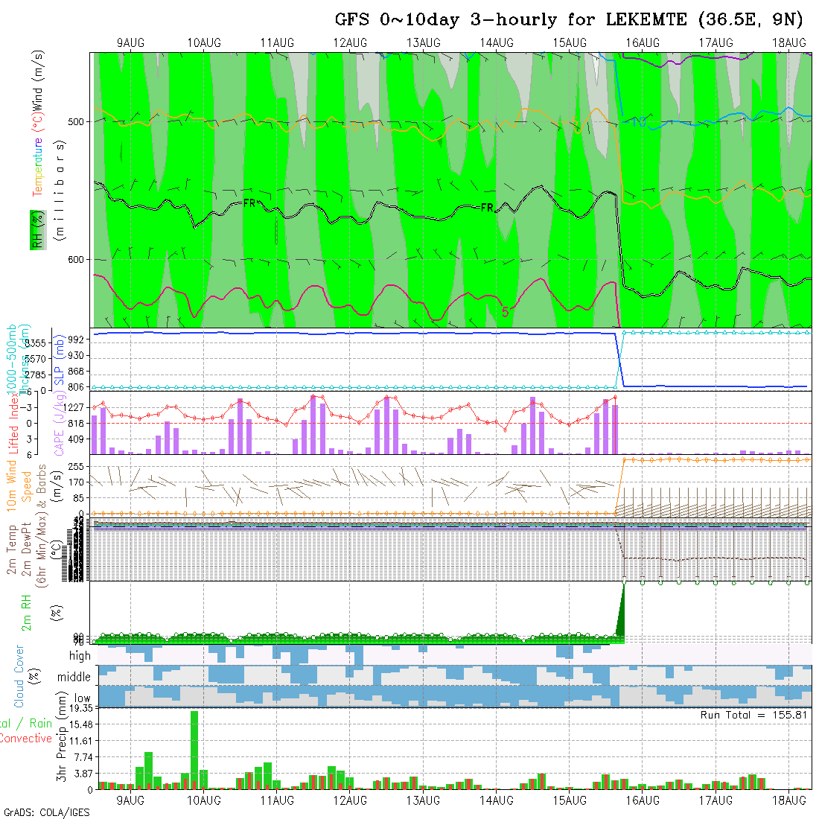
Task: Select the middle cloud cover row label
Action: click(74, 677)
